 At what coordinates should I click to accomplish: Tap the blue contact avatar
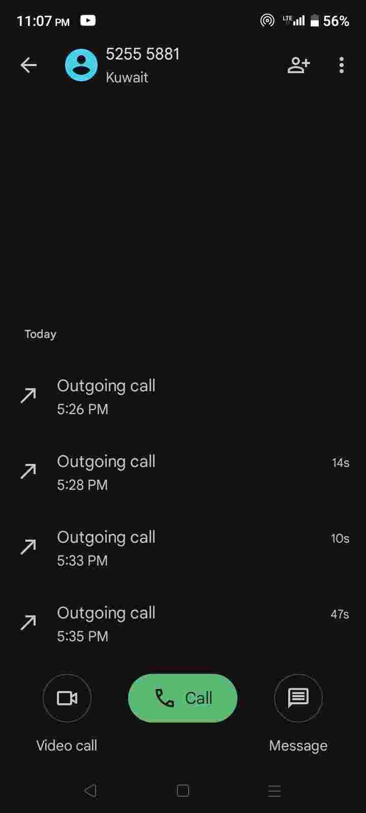click(81, 65)
